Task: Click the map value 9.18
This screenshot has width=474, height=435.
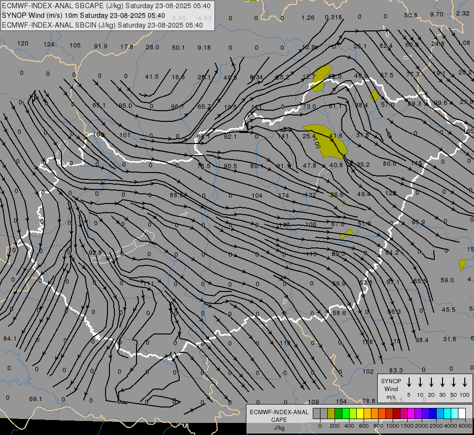Action: [x=204, y=48]
